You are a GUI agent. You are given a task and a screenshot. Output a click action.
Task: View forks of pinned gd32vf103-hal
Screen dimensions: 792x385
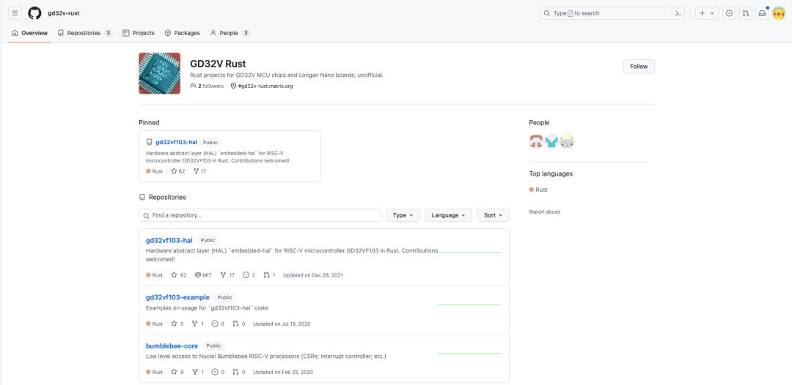(x=200, y=171)
